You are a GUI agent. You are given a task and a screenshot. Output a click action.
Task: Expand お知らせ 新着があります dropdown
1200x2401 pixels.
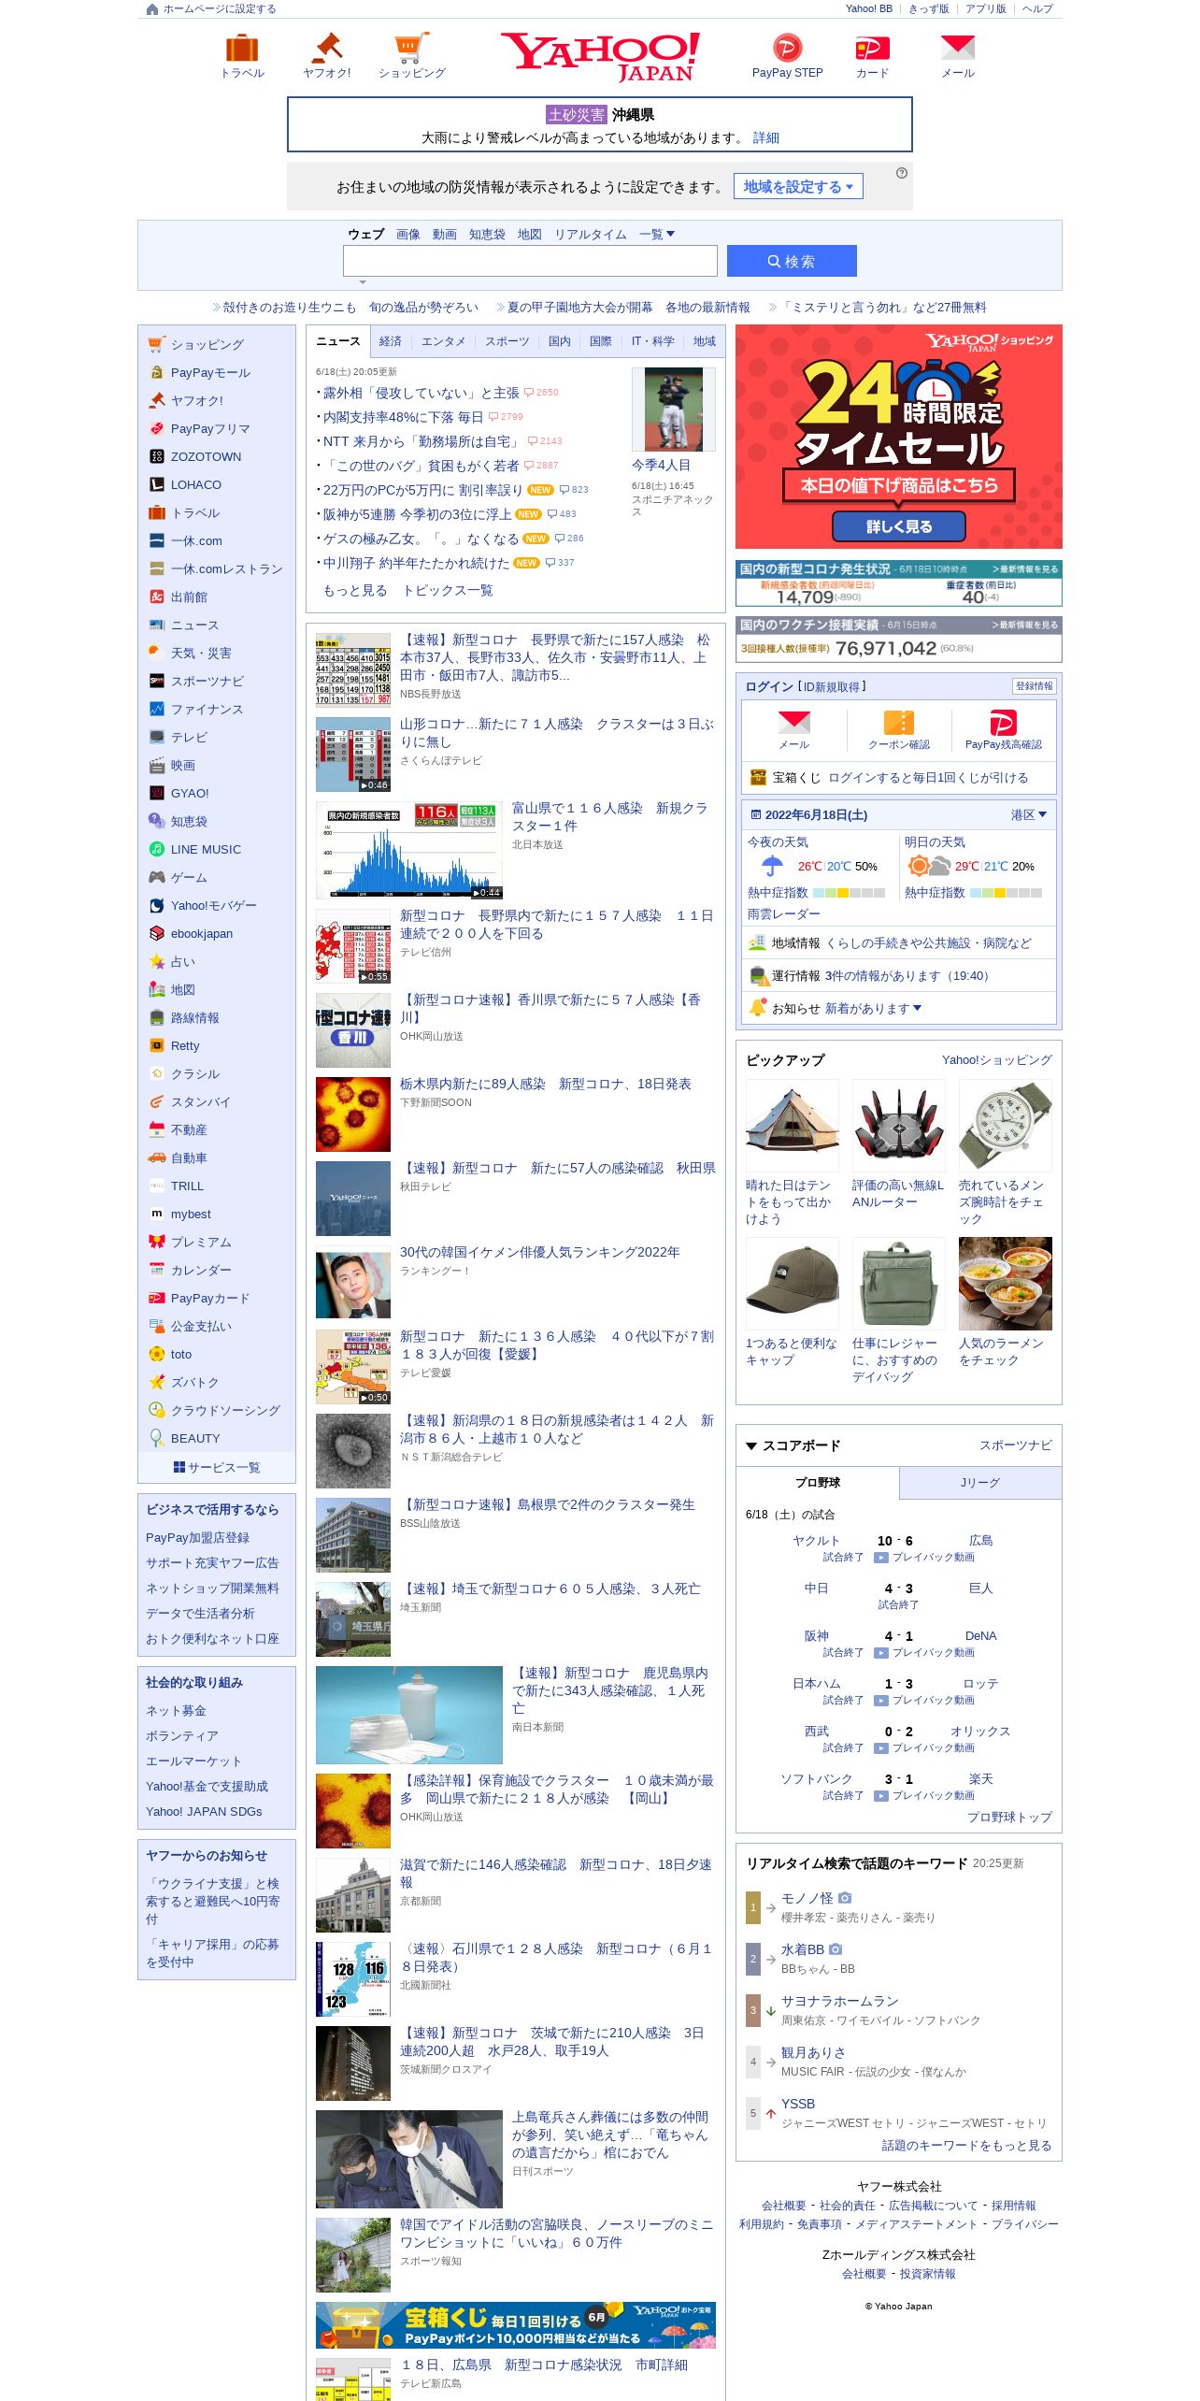click(873, 1008)
